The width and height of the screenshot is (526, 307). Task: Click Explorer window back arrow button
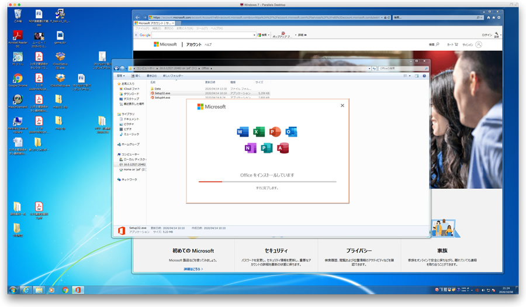click(116, 68)
